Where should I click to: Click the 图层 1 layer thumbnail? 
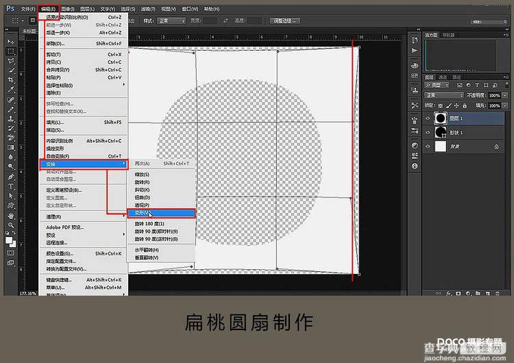click(x=441, y=118)
